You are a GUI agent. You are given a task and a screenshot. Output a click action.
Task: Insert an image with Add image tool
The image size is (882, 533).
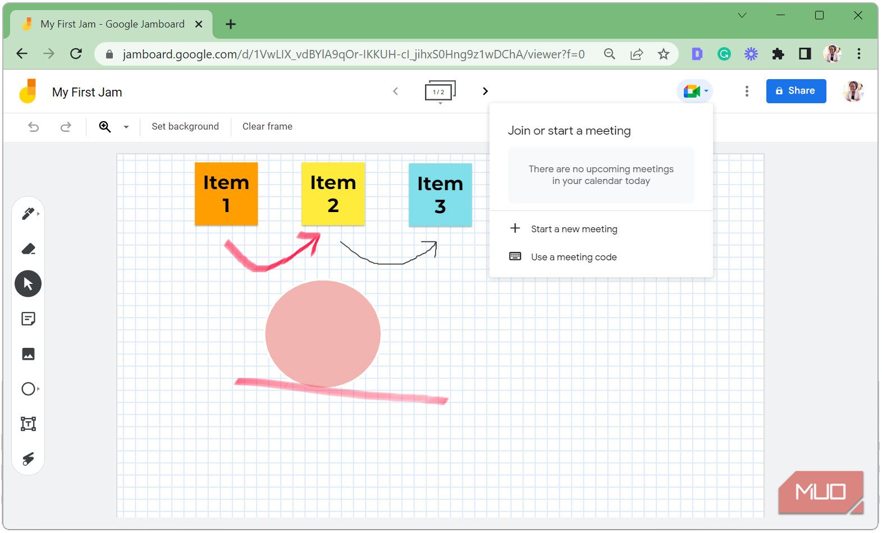28,354
